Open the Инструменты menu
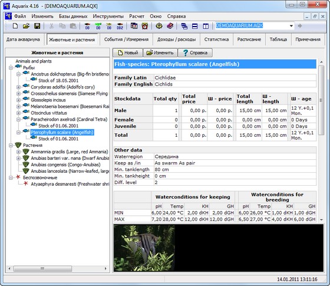Viewport: 330px width, 286px height. click(x=108, y=17)
